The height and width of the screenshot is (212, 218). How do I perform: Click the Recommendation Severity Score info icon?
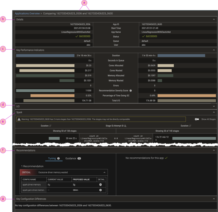(x=131, y=91)
